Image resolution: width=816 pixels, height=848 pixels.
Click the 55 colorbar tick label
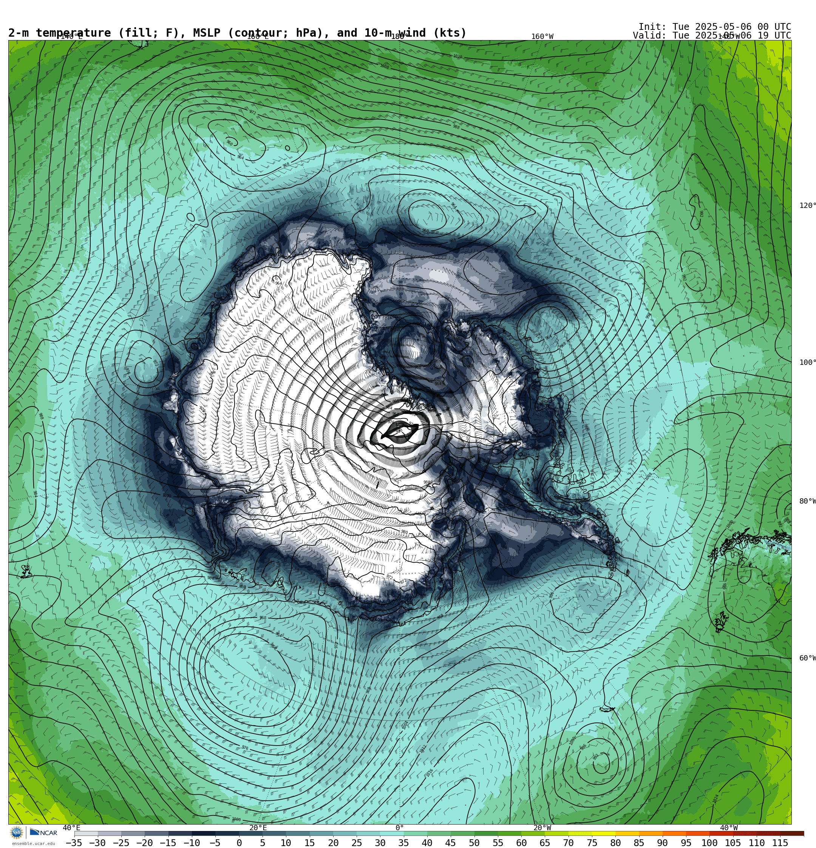coord(498,843)
